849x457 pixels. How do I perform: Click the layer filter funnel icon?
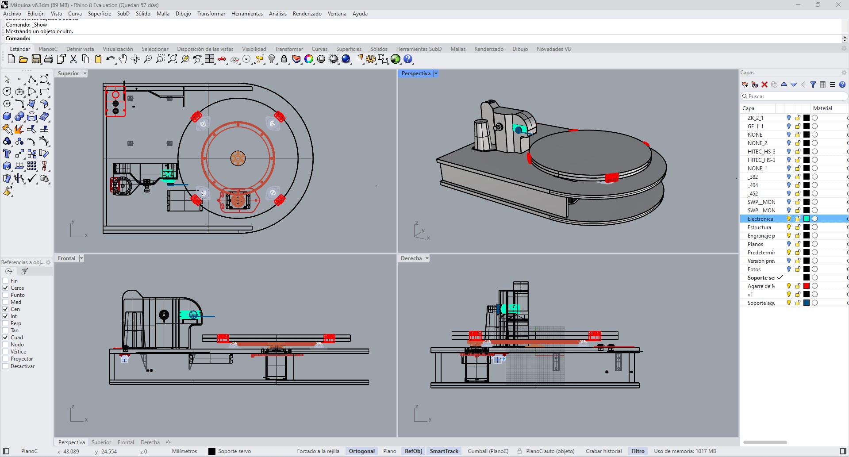click(x=813, y=84)
